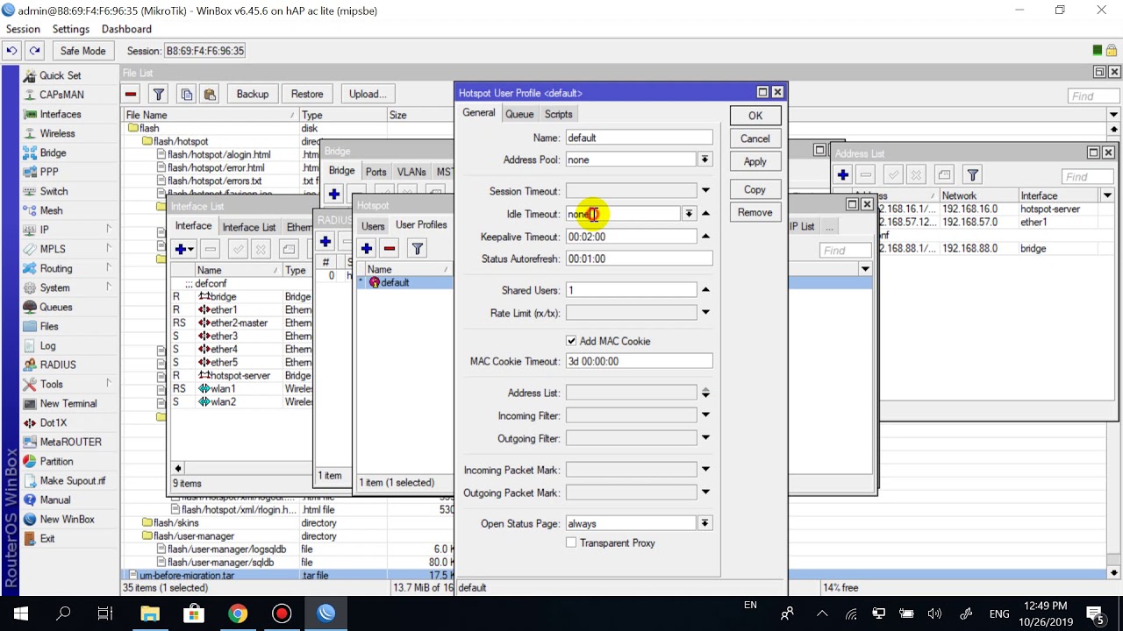
Task: Click the WinBox icon on the taskbar
Action: click(x=326, y=613)
